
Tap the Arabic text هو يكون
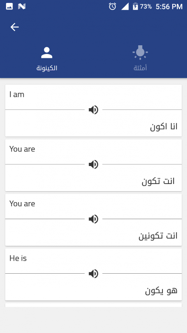click(161, 290)
